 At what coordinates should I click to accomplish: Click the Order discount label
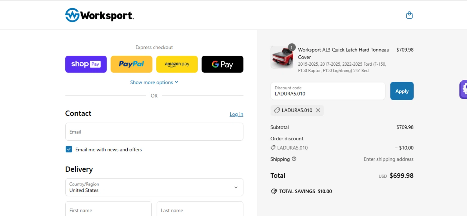point(287,139)
